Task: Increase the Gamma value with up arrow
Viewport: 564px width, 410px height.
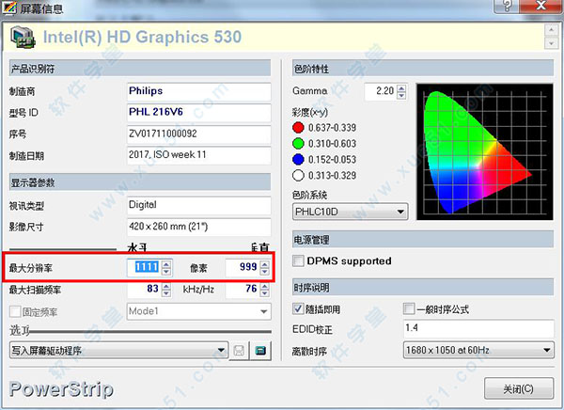Action: click(401, 87)
